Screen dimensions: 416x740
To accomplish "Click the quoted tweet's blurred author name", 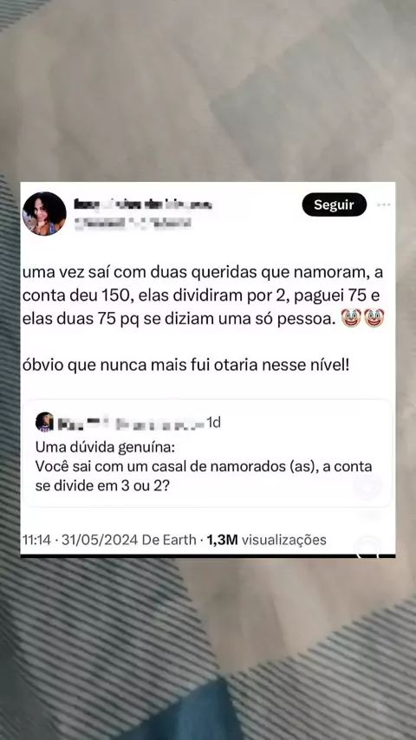I will [x=131, y=424].
